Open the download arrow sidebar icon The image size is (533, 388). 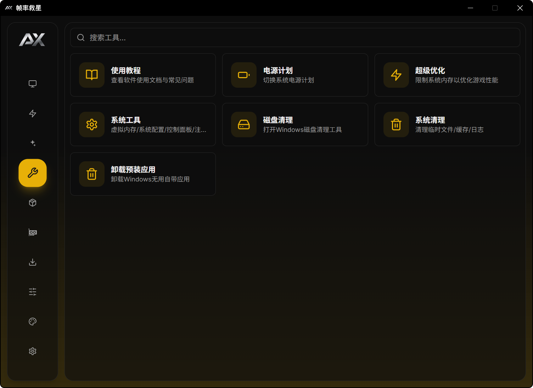click(x=33, y=262)
